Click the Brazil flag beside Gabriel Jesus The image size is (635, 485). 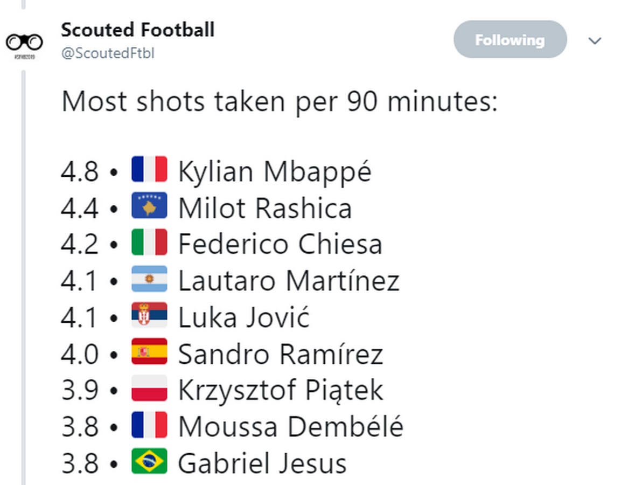[149, 462]
